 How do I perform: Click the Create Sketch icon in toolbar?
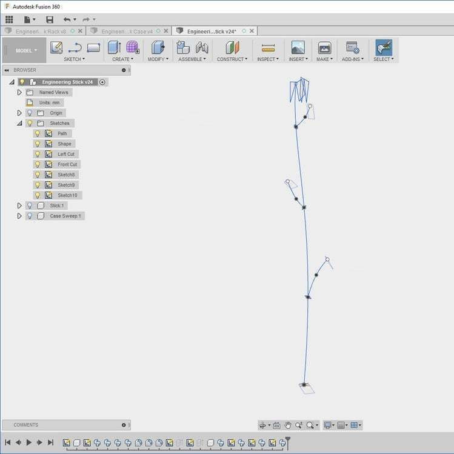56,47
